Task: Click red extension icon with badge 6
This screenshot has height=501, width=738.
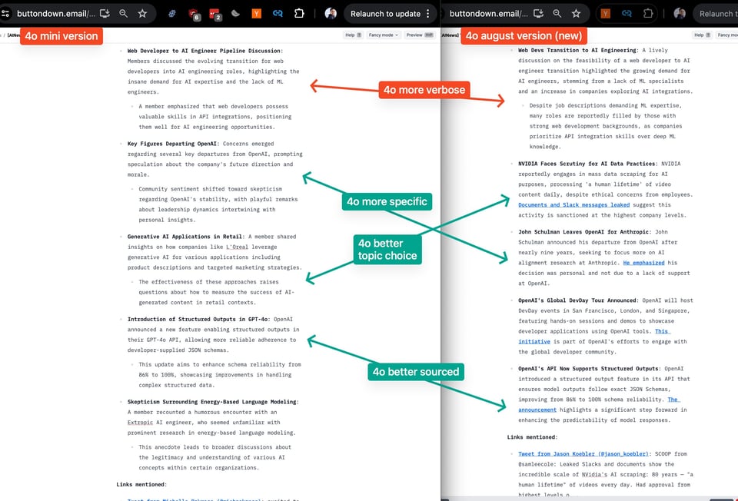Action: [194, 13]
